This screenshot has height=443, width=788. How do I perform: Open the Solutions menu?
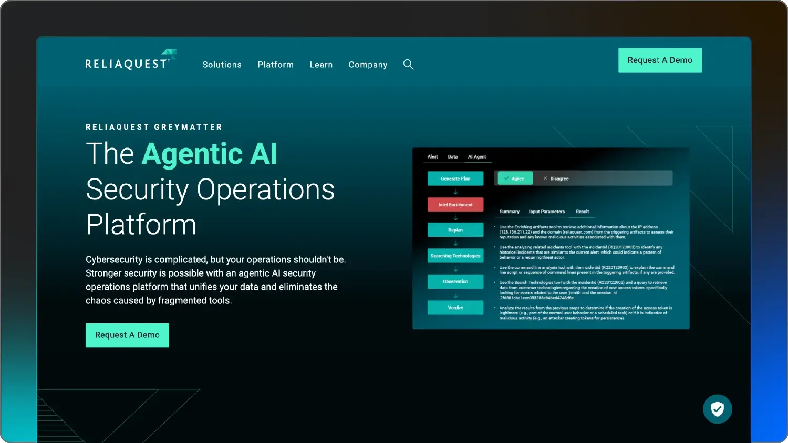(x=222, y=65)
